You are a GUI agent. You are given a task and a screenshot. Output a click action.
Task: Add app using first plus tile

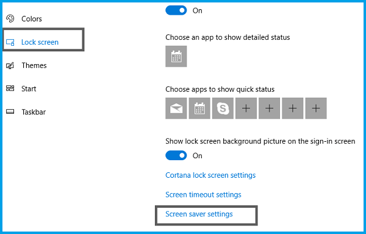tap(246, 108)
